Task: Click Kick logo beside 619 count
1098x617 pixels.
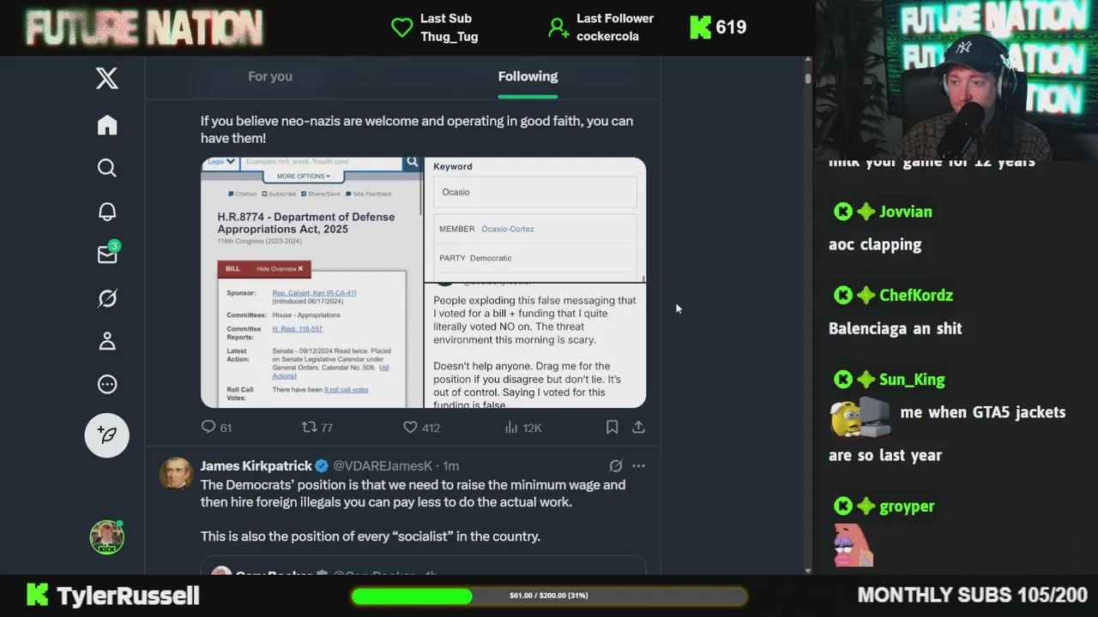Action: click(700, 27)
